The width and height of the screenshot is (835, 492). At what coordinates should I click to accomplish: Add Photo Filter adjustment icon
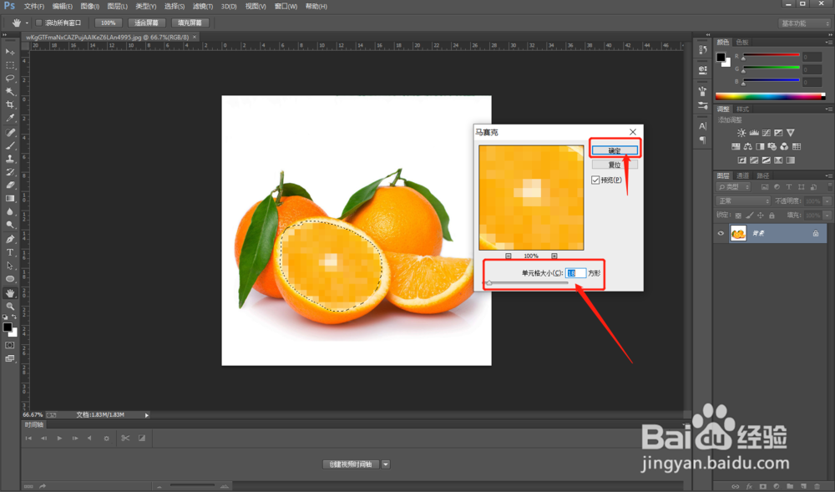pos(772,146)
